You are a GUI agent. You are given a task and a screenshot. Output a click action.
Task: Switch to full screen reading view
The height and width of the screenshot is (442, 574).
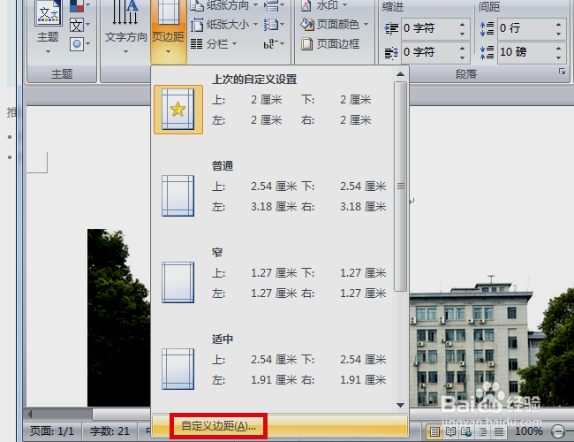[450, 431]
